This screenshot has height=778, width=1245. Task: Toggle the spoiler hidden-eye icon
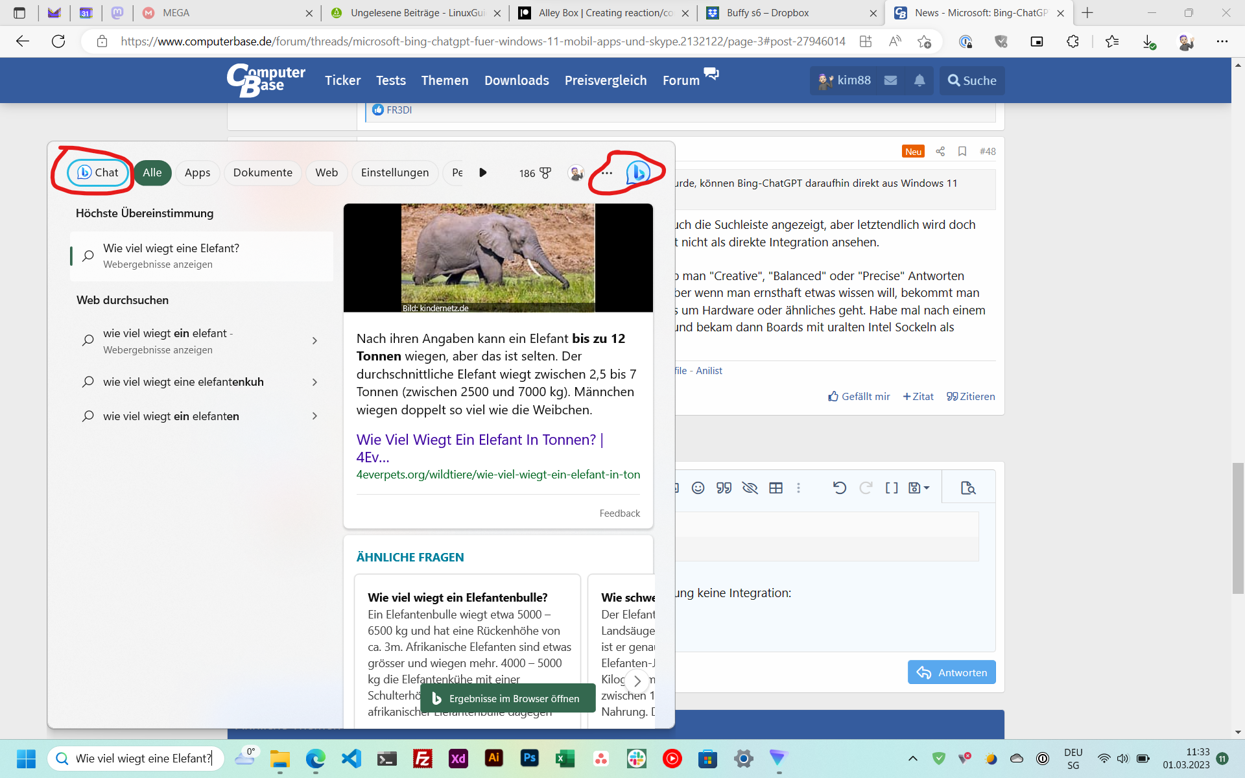(x=750, y=488)
